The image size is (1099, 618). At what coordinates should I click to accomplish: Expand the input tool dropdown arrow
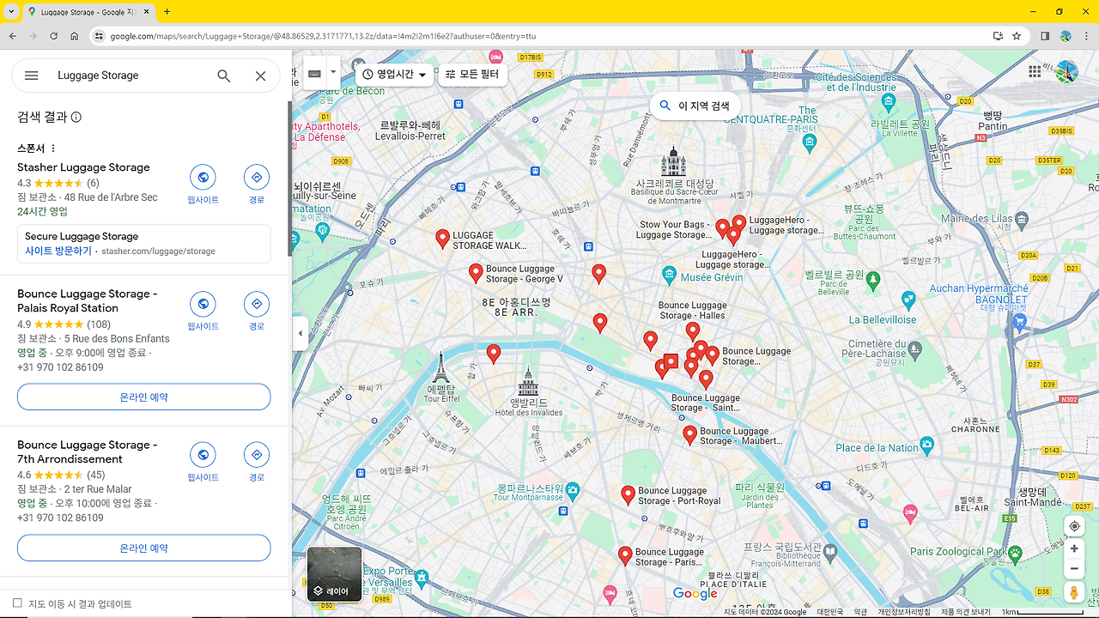333,74
